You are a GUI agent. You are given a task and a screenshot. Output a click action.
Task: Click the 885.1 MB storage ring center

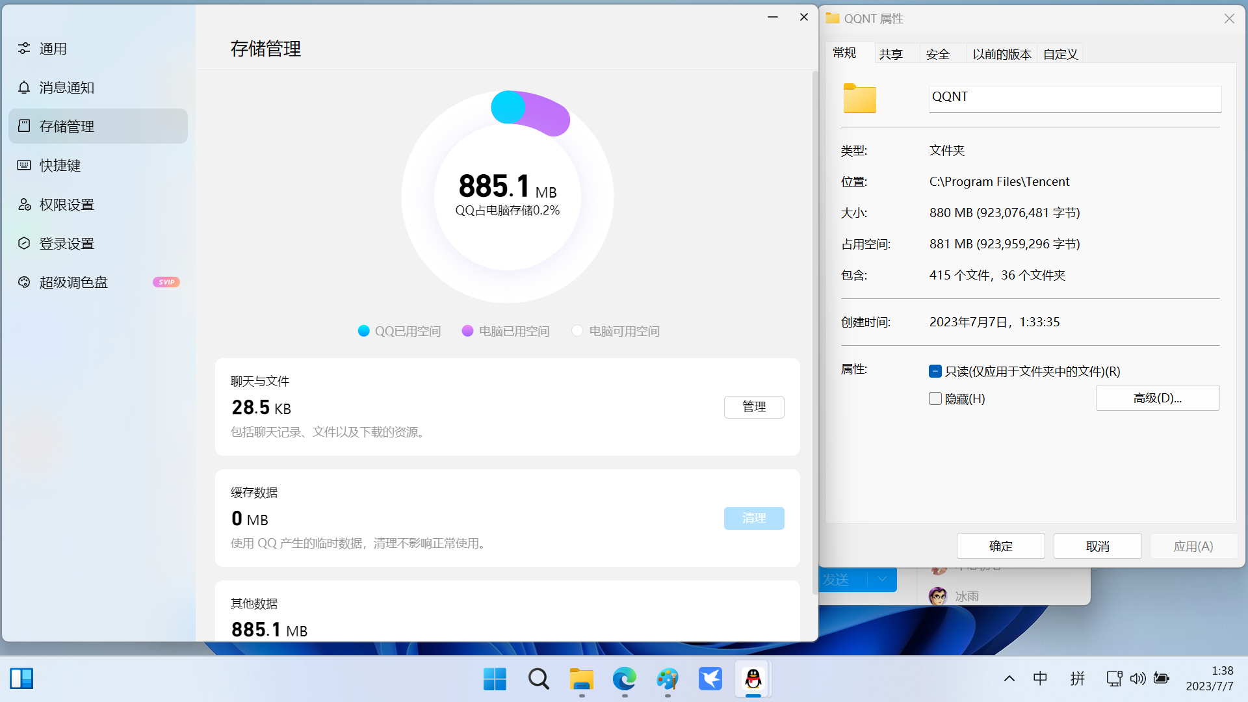pos(508,197)
